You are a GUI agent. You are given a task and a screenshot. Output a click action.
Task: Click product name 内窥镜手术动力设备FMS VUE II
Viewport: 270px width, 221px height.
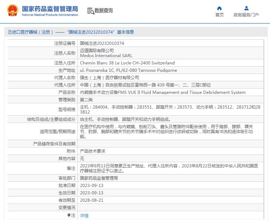coord(163,92)
